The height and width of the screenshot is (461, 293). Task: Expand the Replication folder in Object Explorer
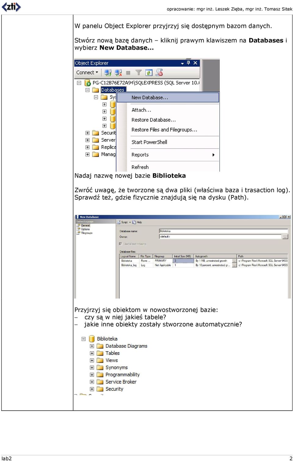pos(87,147)
